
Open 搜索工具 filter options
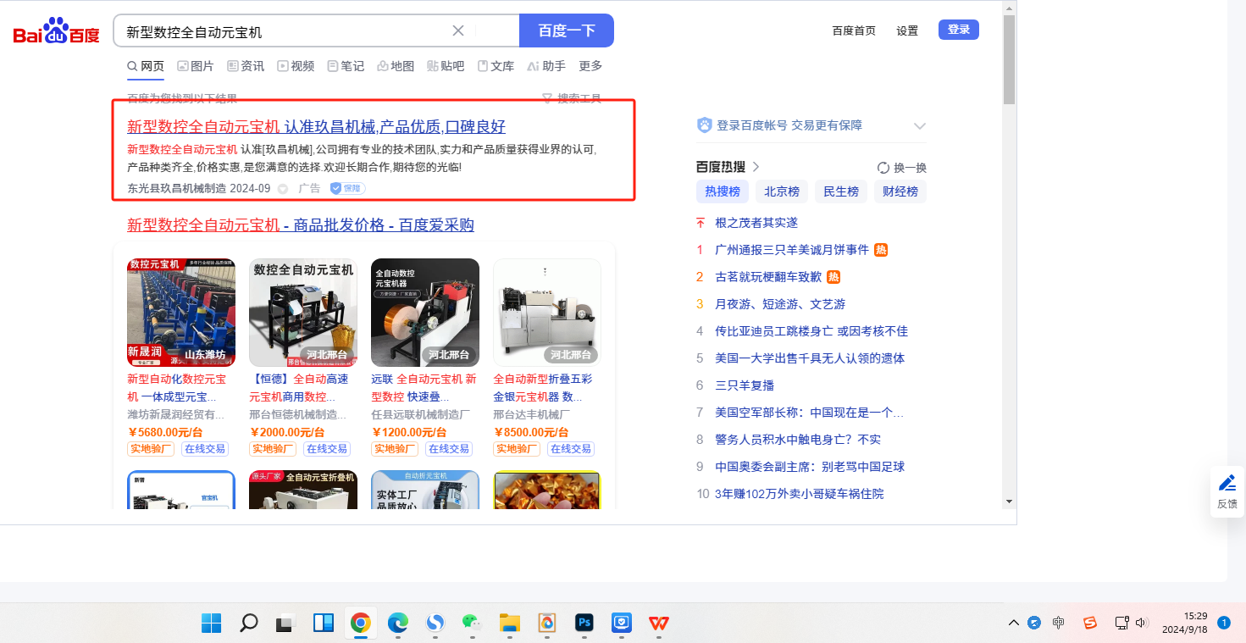[x=572, y=98]
